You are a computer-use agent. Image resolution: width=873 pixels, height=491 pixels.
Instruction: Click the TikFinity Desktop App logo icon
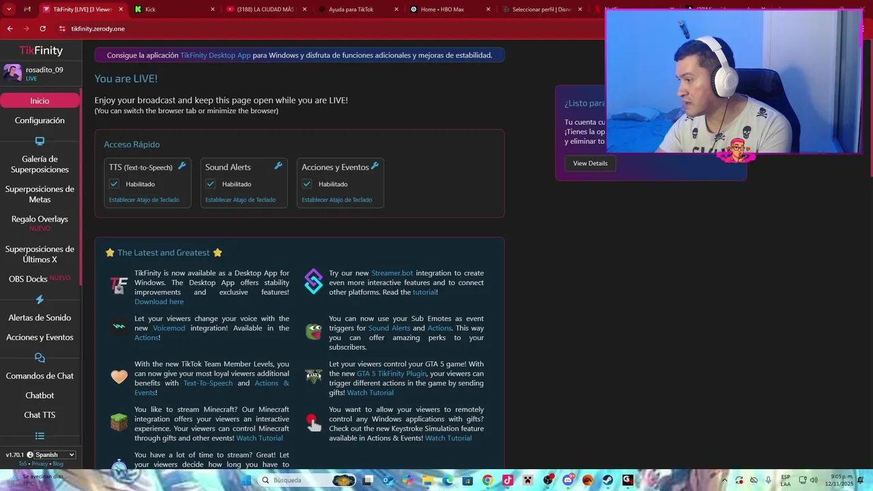click(x=119, y=285)
